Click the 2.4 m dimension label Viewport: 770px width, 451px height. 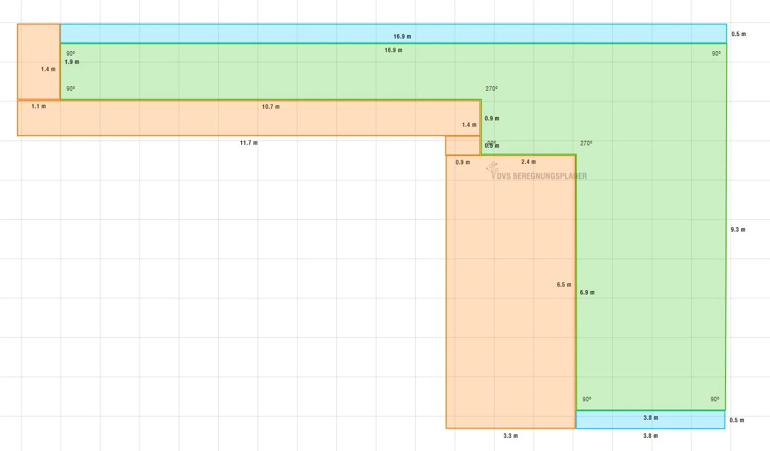click(528, 162)
